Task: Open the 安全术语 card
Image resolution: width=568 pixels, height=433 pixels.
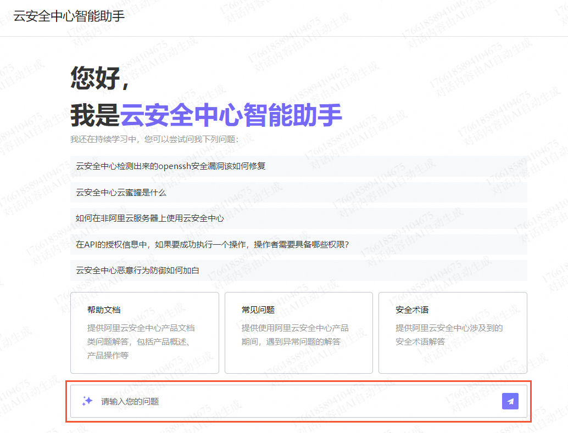Action: pos(453,333)
